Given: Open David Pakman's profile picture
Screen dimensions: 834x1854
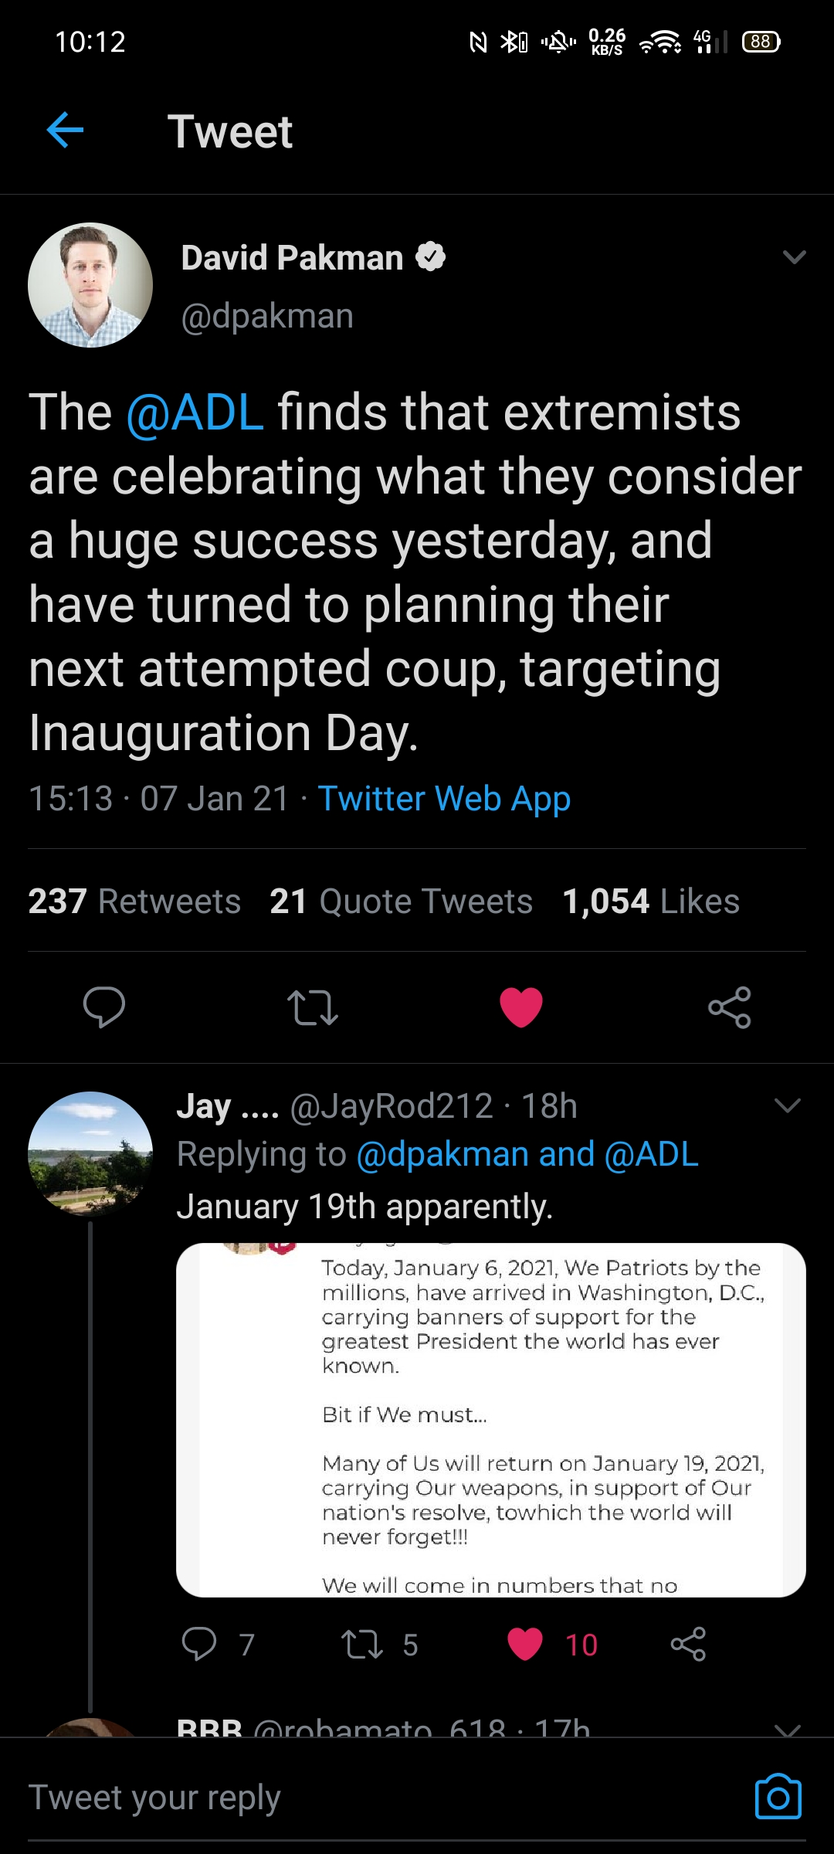Looking at the screenshot, I should 90,285.
